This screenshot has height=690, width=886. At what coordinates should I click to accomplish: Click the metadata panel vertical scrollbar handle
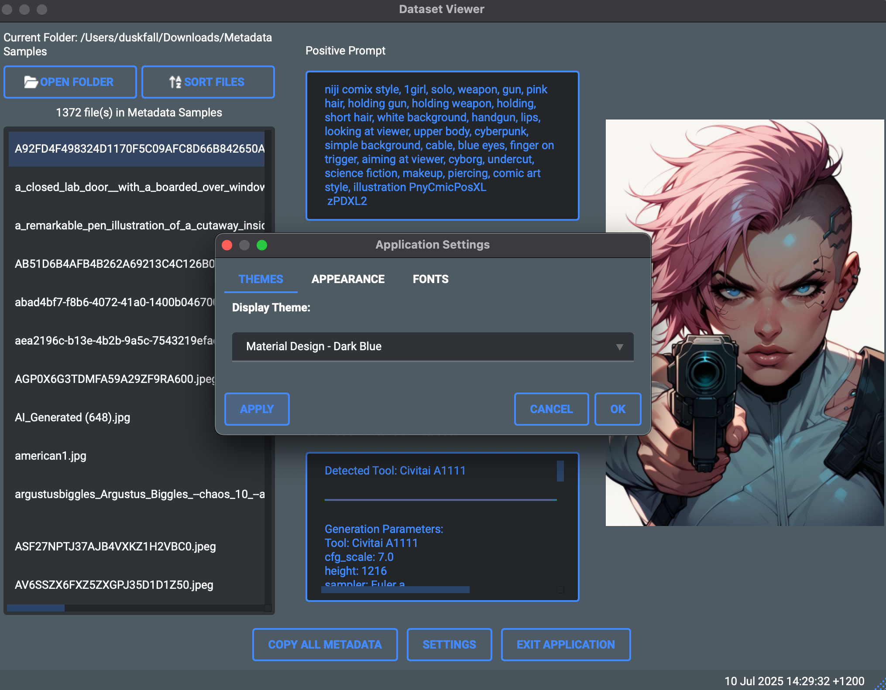point(560,471)
